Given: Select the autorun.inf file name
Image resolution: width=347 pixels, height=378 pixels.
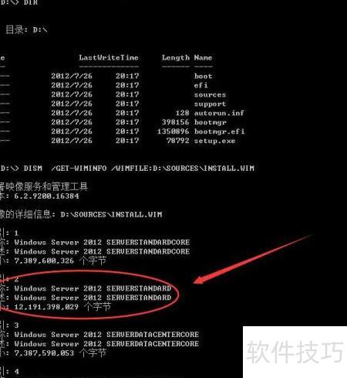Looking at the screenshot, I should coord(219,113).
